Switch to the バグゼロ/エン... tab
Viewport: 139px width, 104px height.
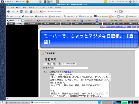pyautogui.click(x=58, y=21)
